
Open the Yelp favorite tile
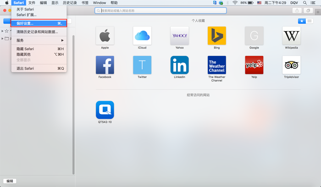click(x=254, y=65)
